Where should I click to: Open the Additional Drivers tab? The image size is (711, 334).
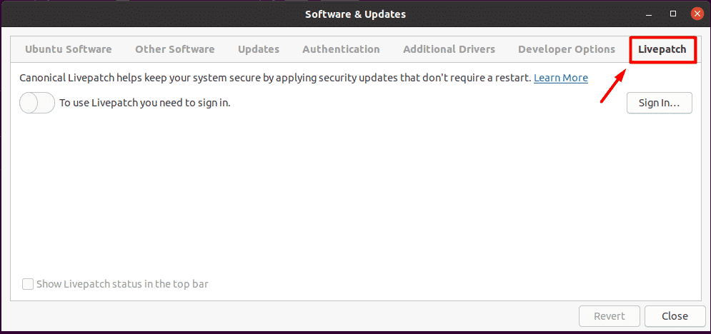(449, 49)
